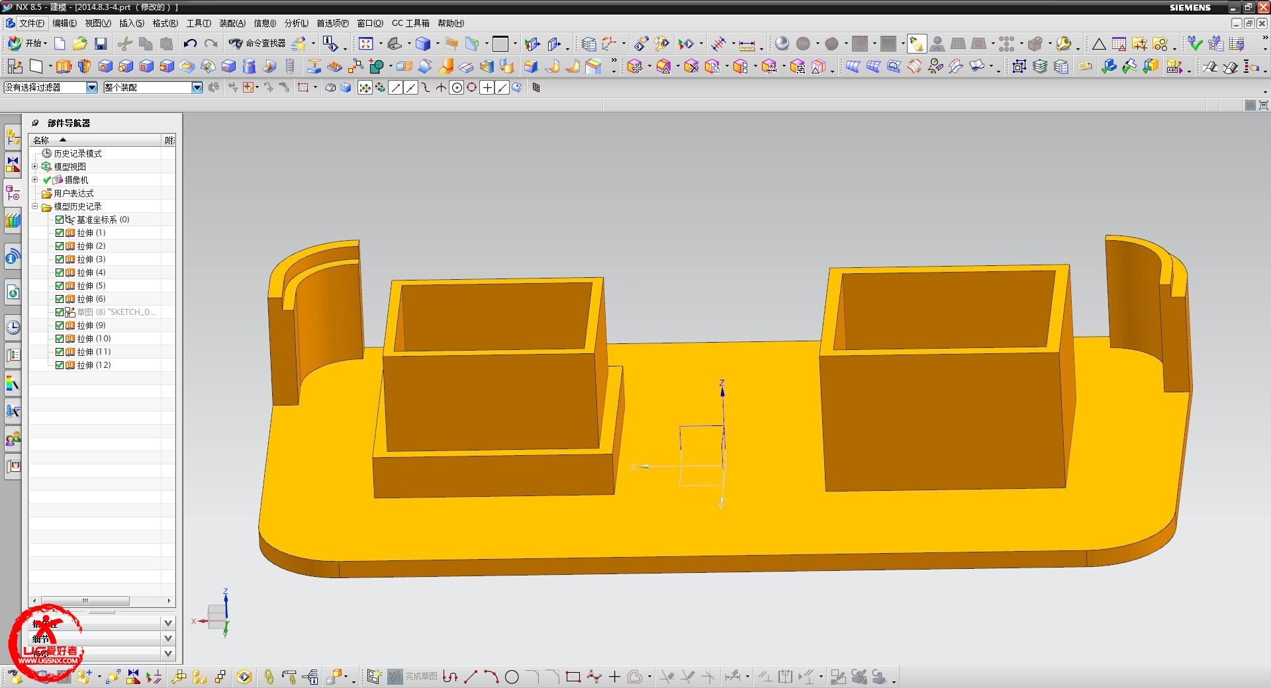Screen dimensions: 1271x688
Task: Select the Measure Distance ruler icon
Action: tap(747, 45)
